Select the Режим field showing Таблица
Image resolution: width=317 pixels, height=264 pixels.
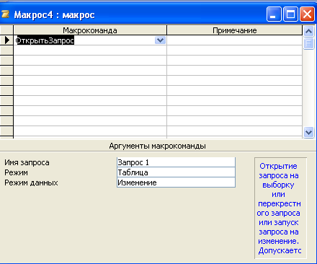click(x=176, y=172)
